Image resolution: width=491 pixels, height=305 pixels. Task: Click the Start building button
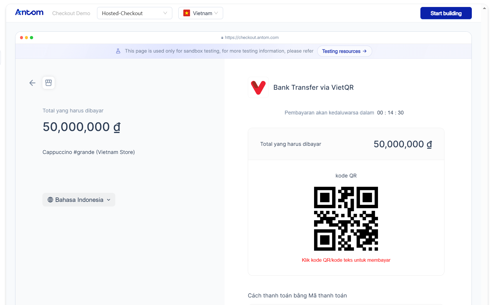click(x=446, y=13)
